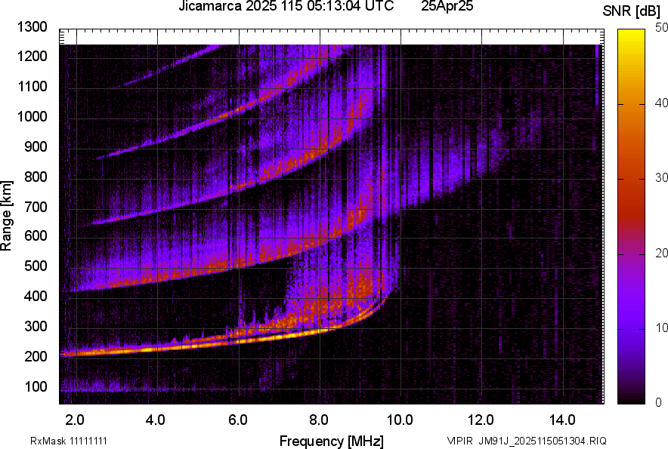Click the range tick label '600'

tap(36, 235)
